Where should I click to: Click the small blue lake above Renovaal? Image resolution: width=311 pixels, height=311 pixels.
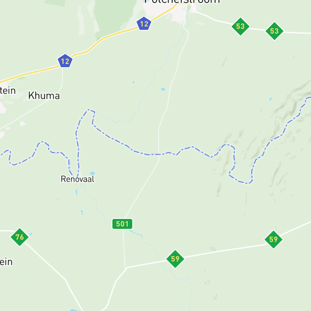pos(92,173)
